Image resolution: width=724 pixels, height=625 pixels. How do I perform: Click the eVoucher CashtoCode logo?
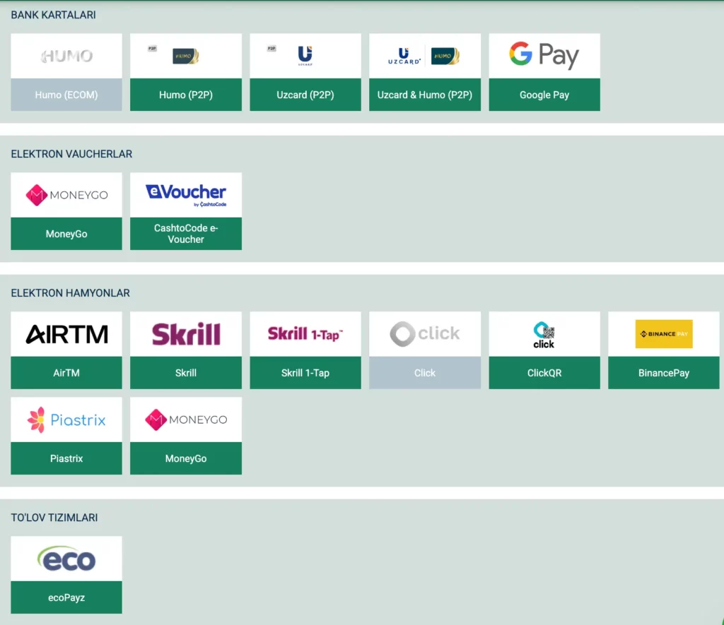click(186, 195)
